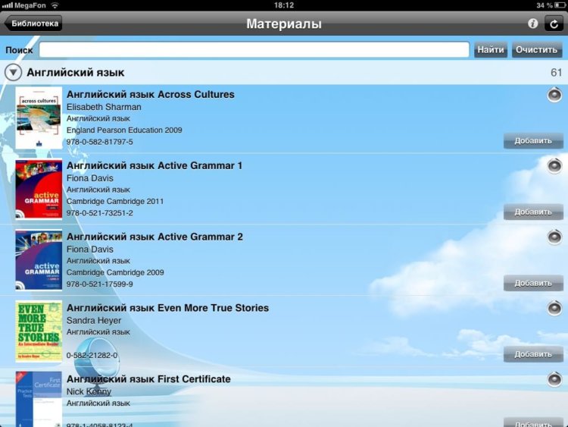Viewport: 568px width, 427px height.
Task: Select title Английский язык Active Grammar 1
Action: (x=154, y=165)
